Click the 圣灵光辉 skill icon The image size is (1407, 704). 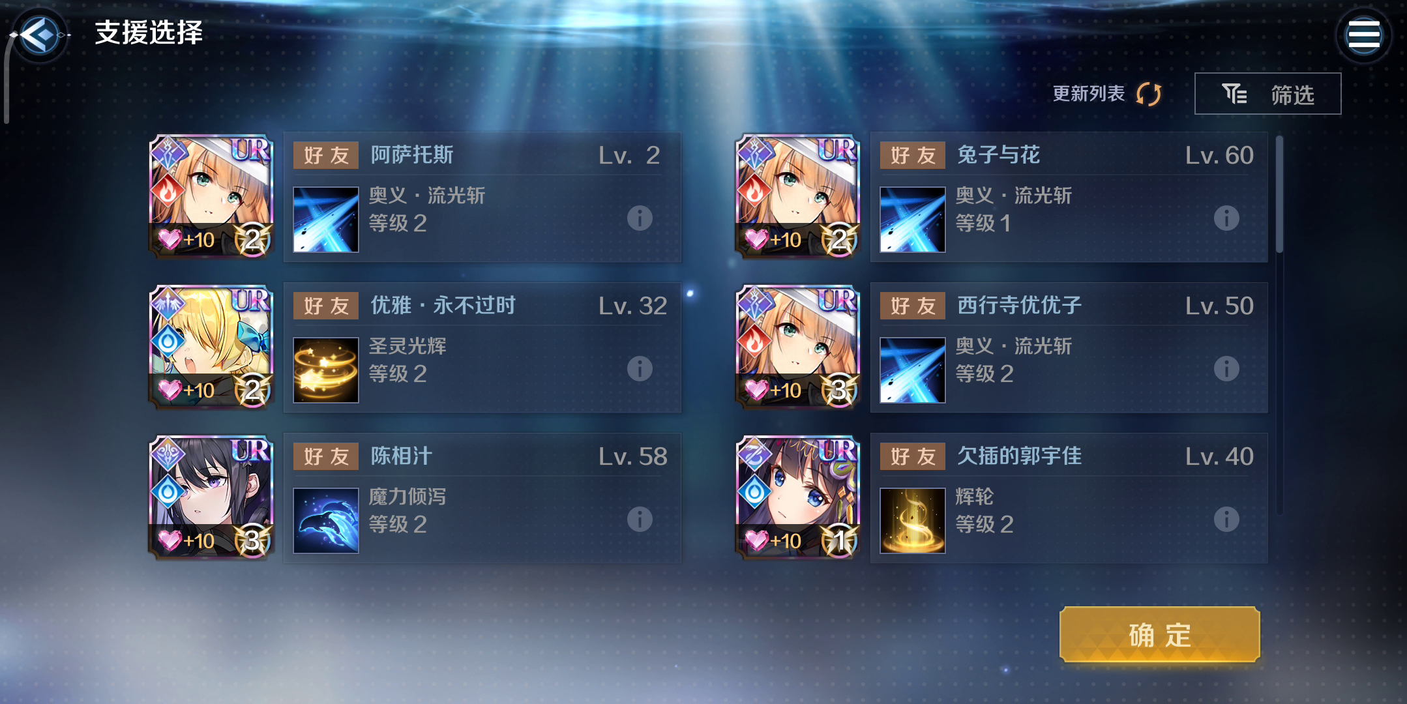326,370
